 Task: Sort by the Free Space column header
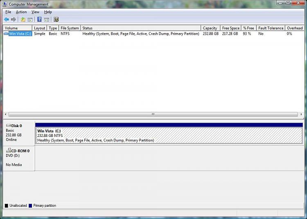click(x=230, y=28)
